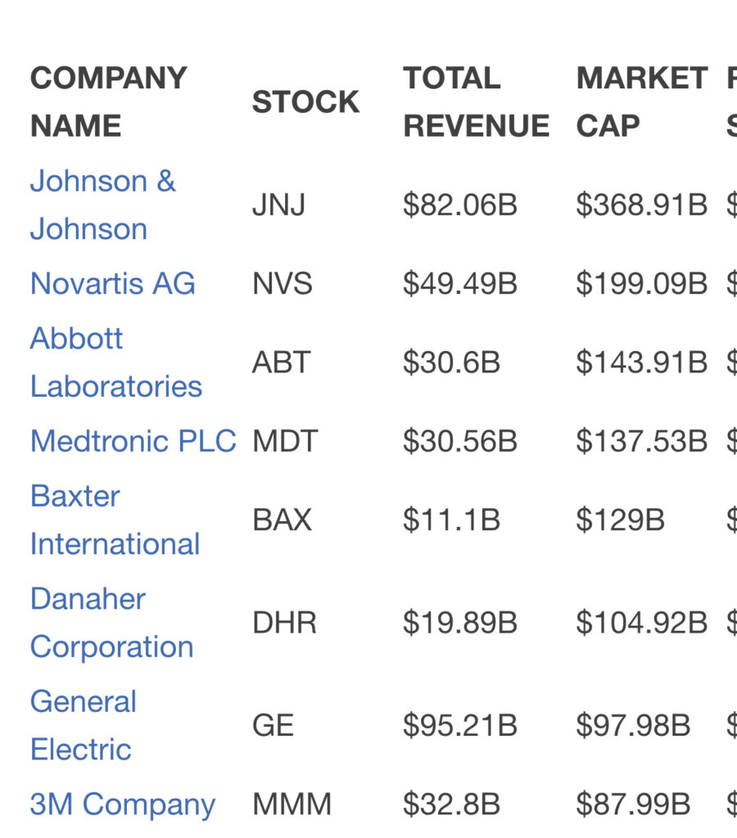Viewport: 737px width, 838px height.
Task: Click the Stock column header
Action: 305,101
